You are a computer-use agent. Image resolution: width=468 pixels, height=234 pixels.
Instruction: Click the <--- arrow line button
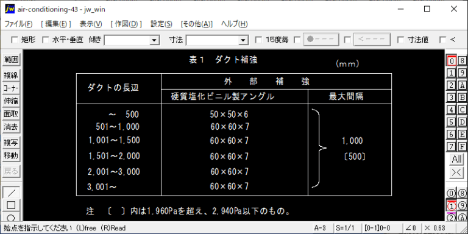coord(372,40)
